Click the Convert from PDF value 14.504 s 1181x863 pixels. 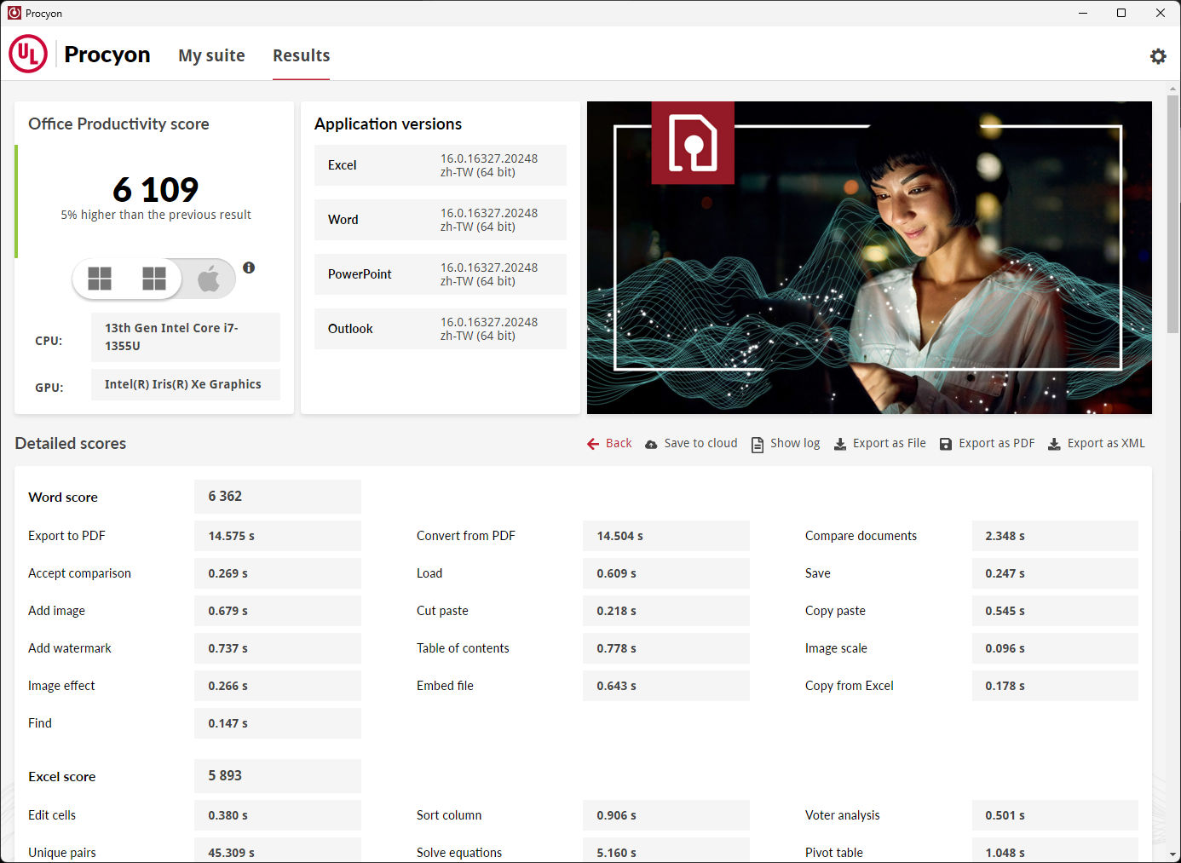[x=666, y=536]
